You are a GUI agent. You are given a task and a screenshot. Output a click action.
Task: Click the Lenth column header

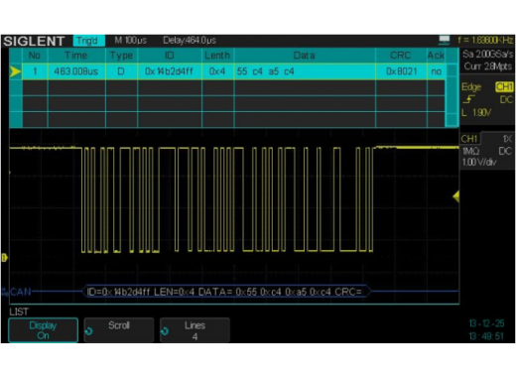point(217,56)
